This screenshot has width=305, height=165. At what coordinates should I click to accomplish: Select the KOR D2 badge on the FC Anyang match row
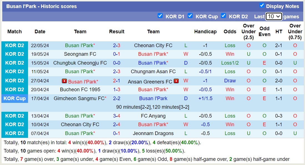click(x=14, y=116)
